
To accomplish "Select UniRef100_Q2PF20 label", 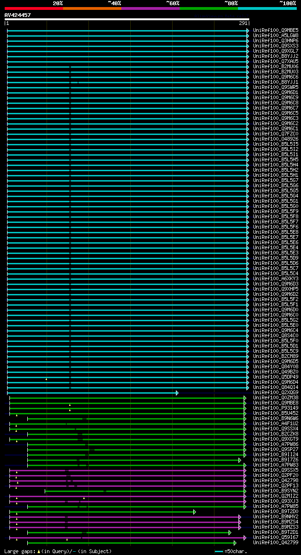I will [276, 475].
